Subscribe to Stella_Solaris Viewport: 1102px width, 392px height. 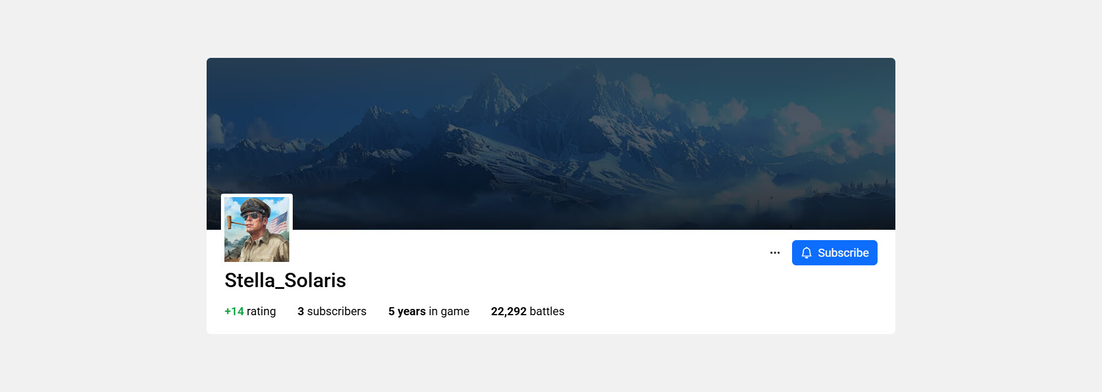pos(835,253)
